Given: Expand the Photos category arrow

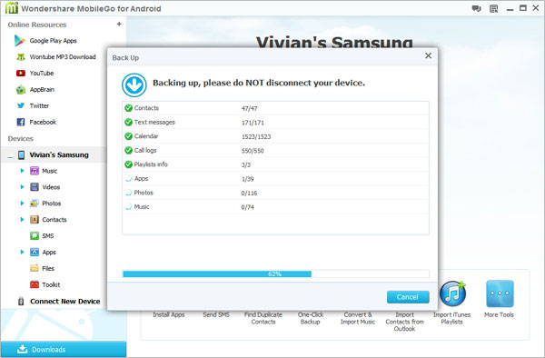Looking at the screenshot, I should pos(22,204).
